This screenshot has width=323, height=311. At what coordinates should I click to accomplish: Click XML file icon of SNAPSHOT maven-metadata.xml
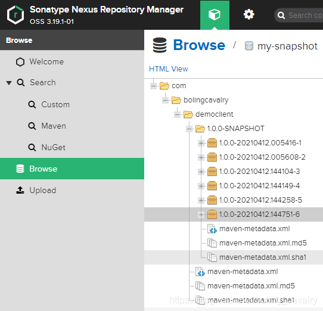pyautogui.click(x=212, y=229)
